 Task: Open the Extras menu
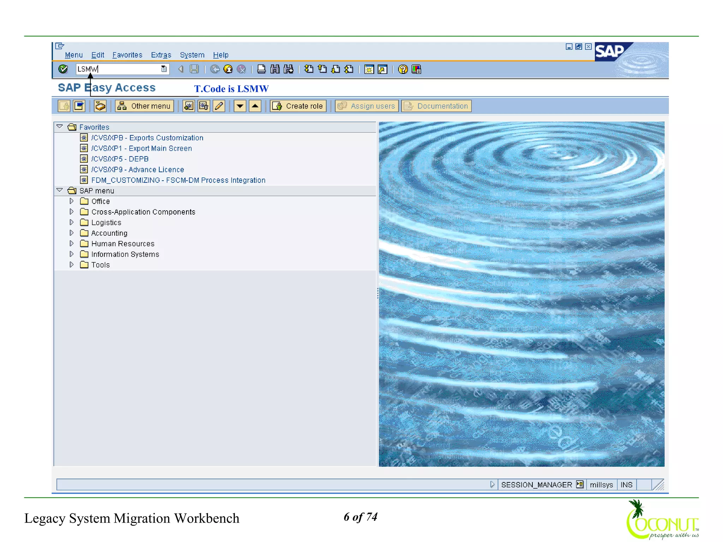[x=161, y=55]
